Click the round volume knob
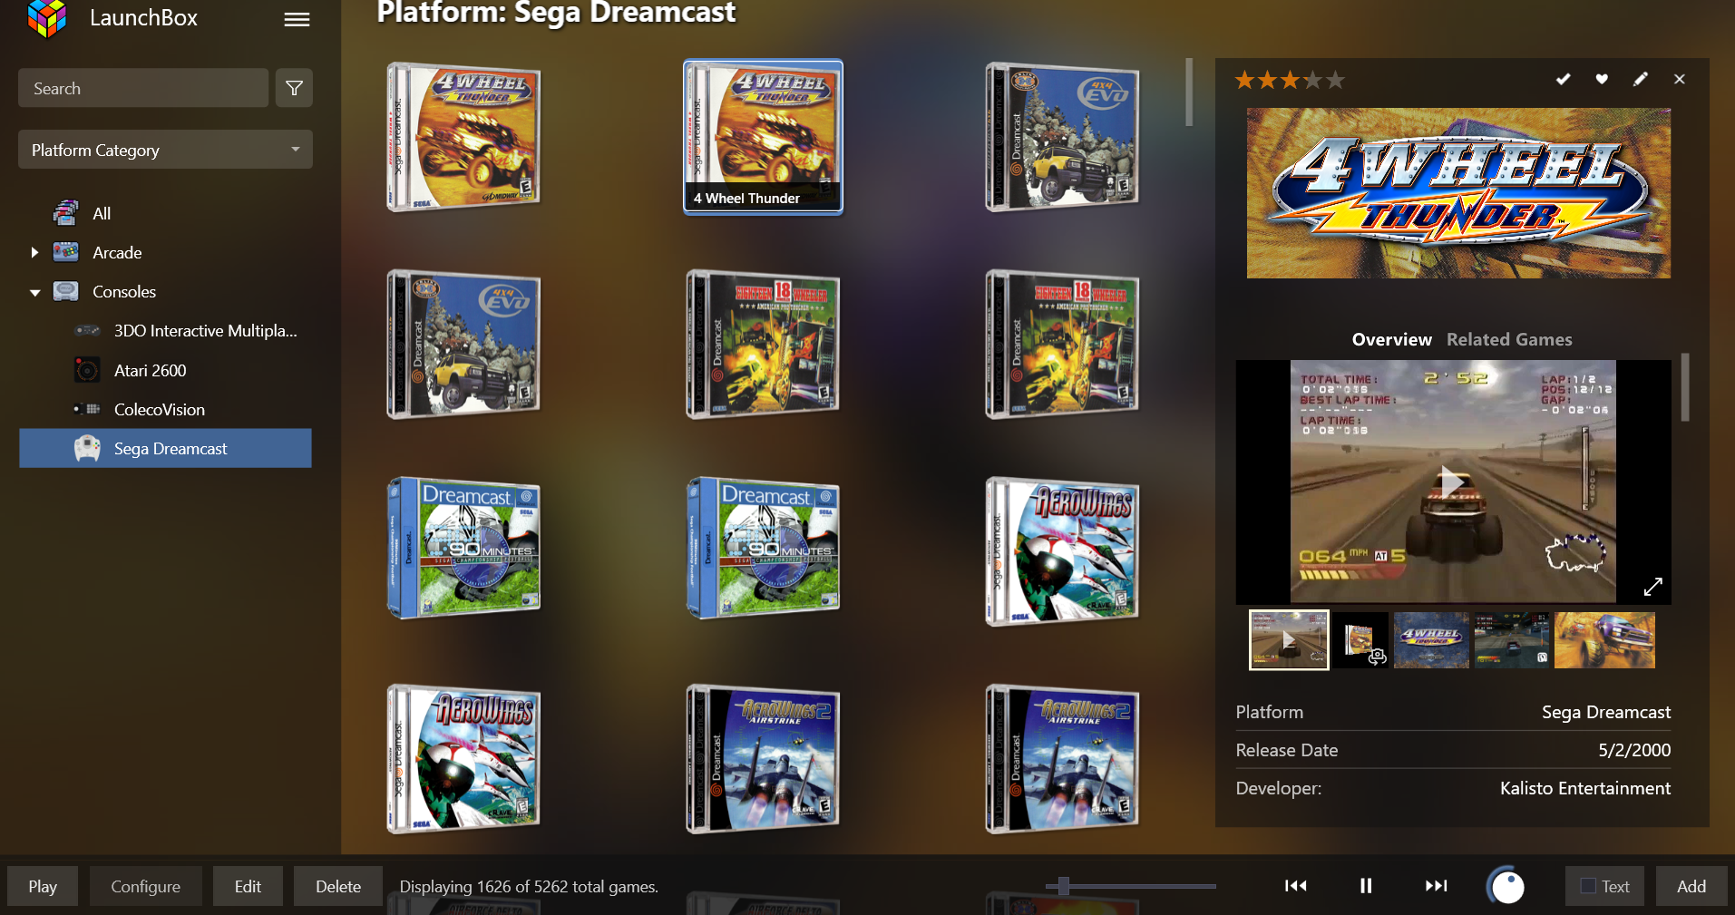 (1506, 886)
